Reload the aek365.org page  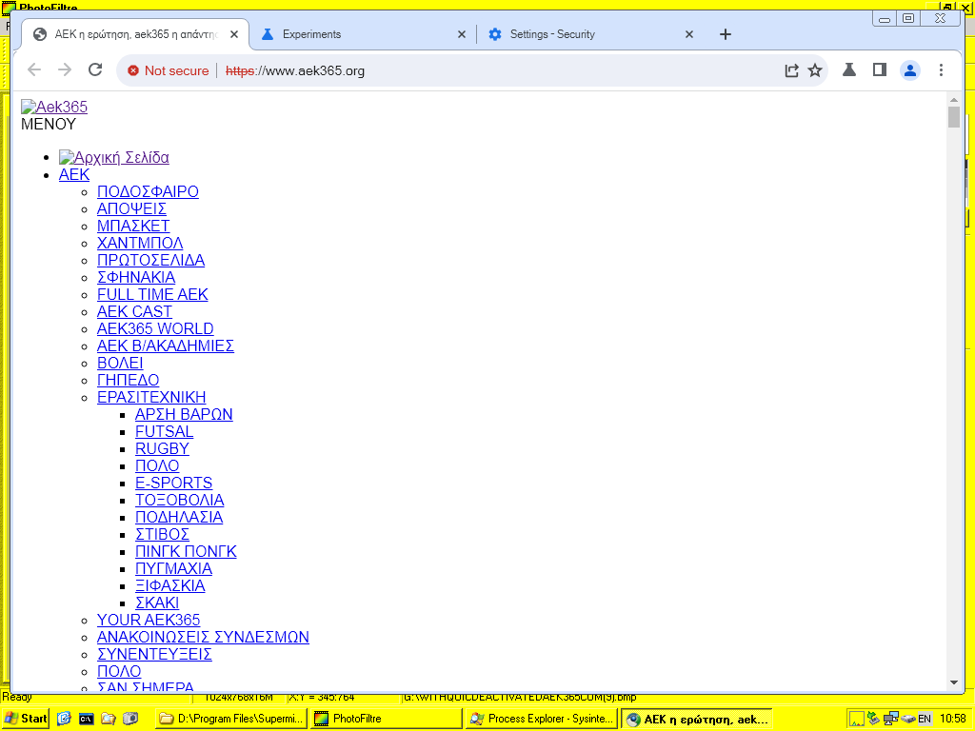(x=95, y=70)
